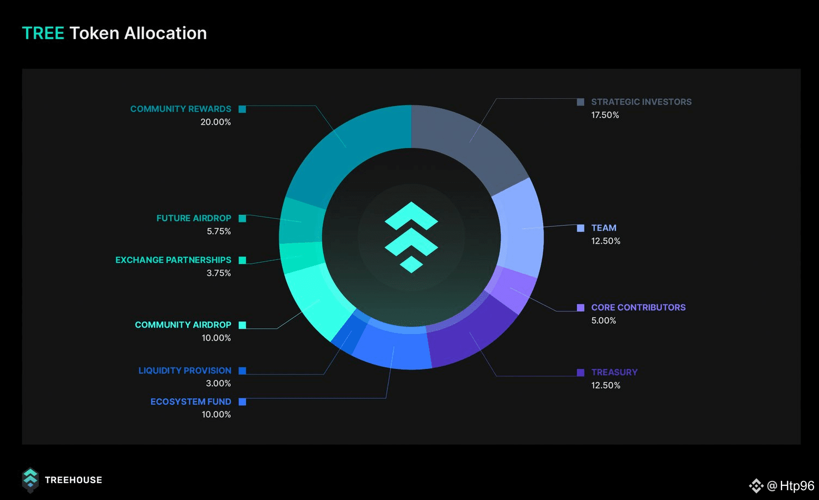
Task: Click the LIQUIDITY PROVISION label
Action: click(x=185, y=371)
